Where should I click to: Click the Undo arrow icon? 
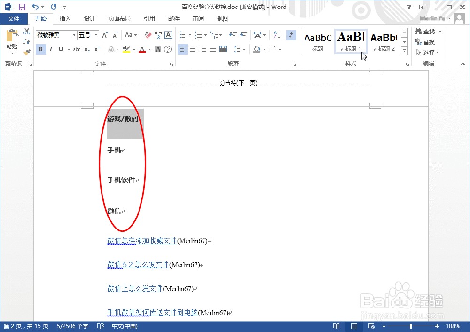point(35,7)
